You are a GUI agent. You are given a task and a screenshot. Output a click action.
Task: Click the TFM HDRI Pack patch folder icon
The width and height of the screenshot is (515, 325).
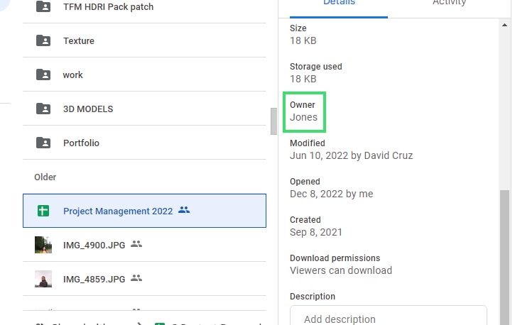pos(43,6)
